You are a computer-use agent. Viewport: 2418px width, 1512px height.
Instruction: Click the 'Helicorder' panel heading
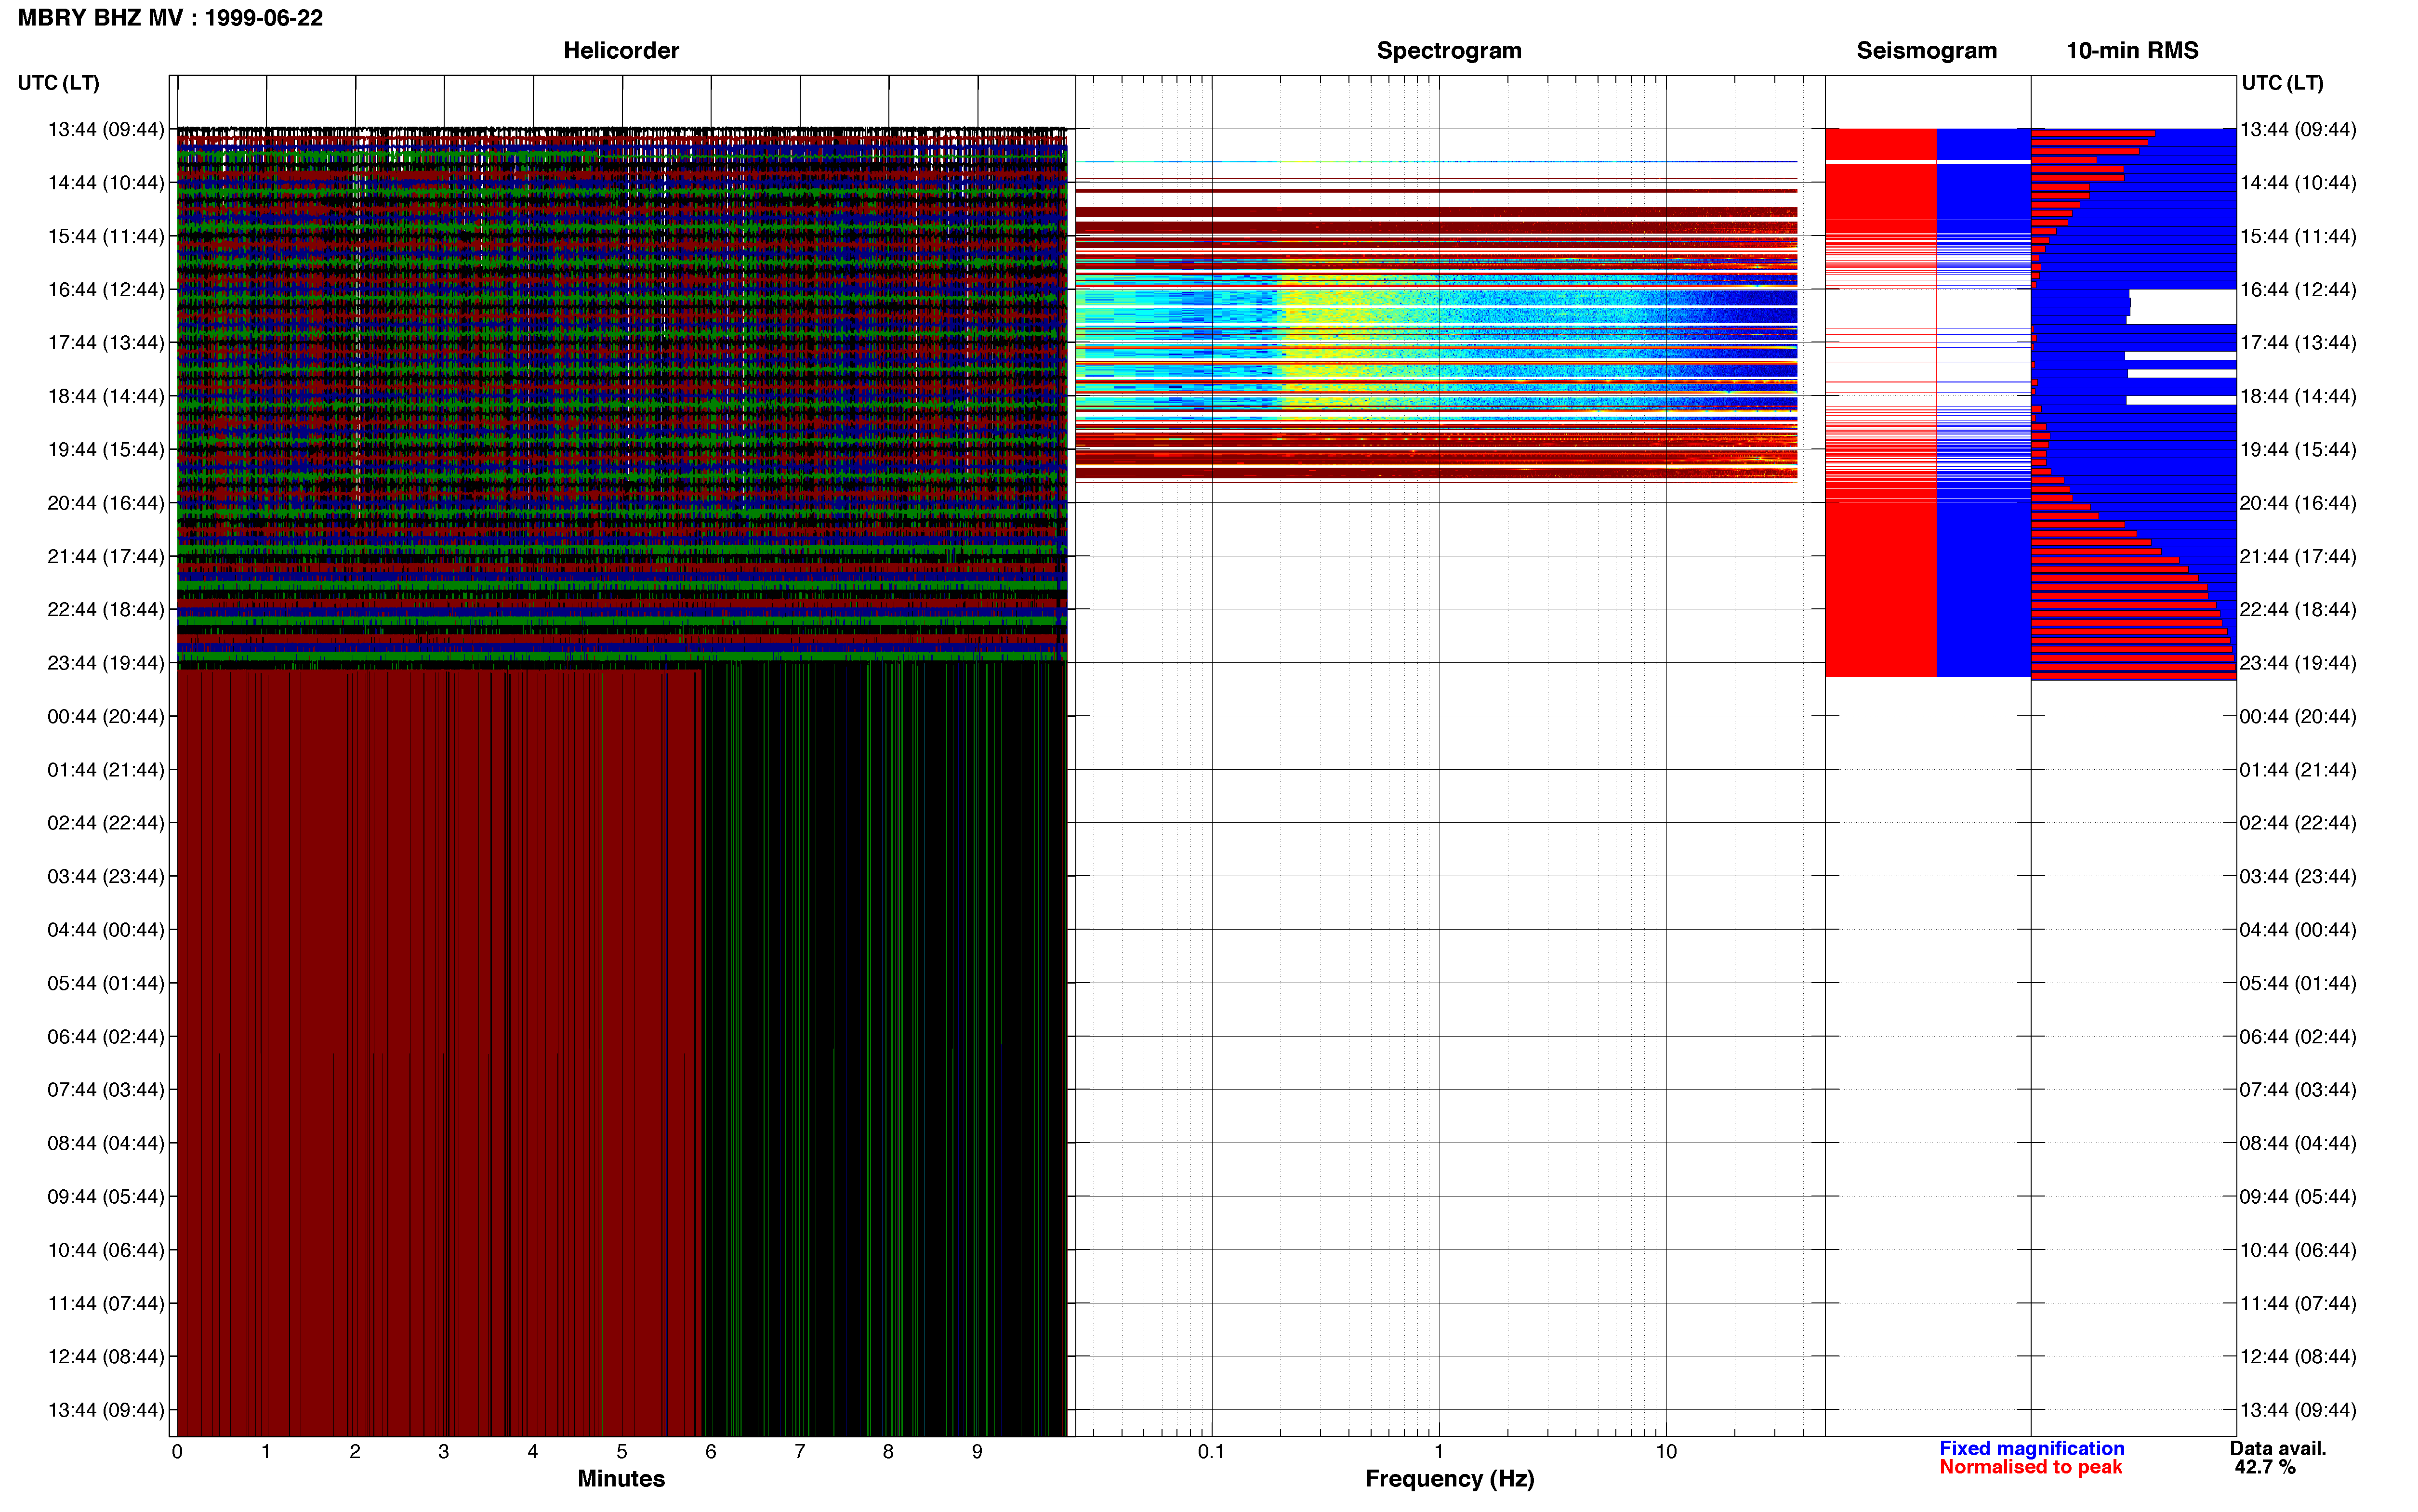tap(621, 51)
